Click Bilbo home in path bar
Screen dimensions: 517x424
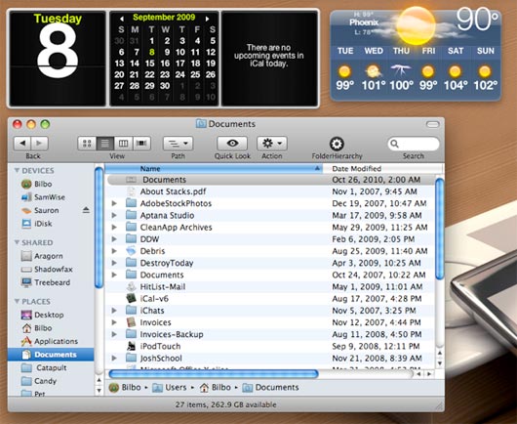[216, 387]
